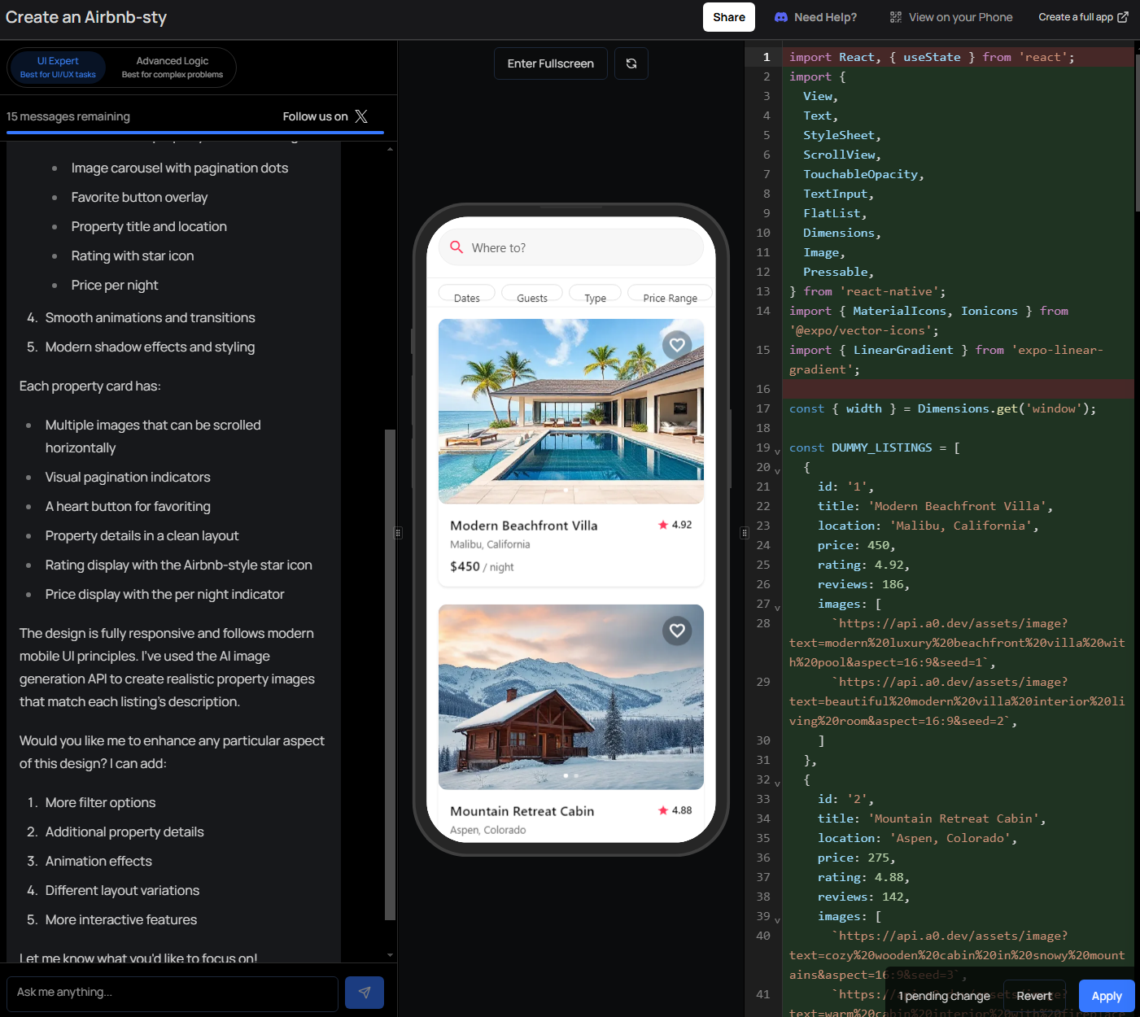
Task: Click the search magnifier icon in the phone preview
Action: point(456,247)
